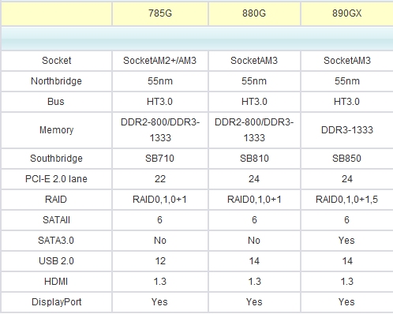
Task: Select the Socket row label
Action: tap(57, 61)
